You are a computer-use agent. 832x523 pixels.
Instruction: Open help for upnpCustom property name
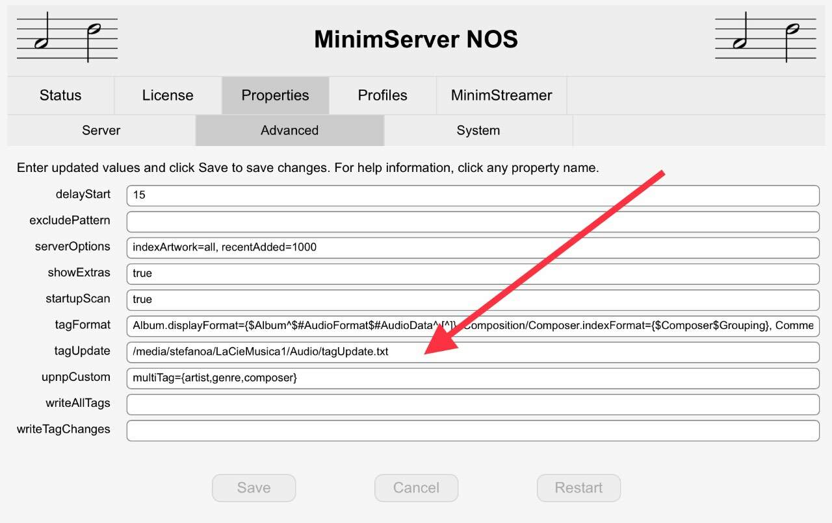pyautogui.click(x=76, y=377)
